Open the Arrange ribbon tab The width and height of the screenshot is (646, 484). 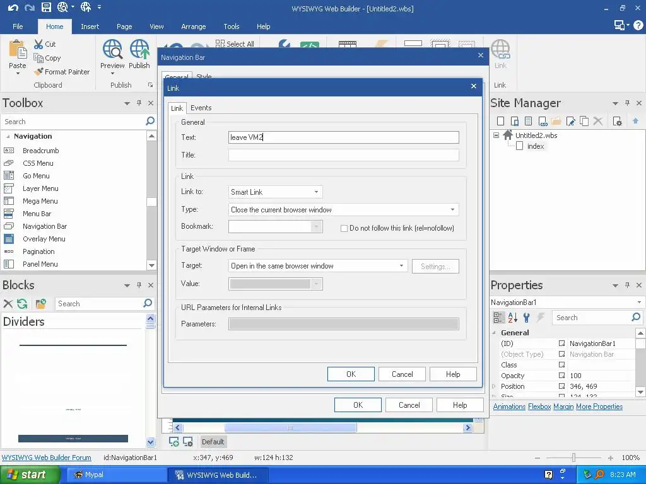tap(193, 26)
